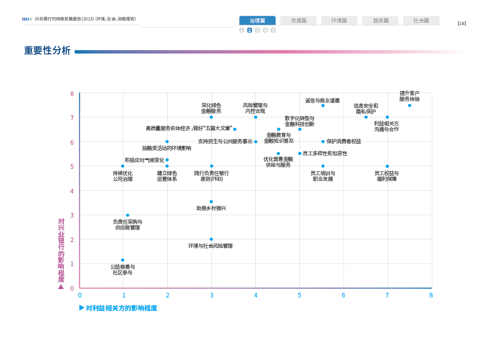Click the 环境与社会风险管理 data point
491x356 pixels.
(x=211, y=239)
